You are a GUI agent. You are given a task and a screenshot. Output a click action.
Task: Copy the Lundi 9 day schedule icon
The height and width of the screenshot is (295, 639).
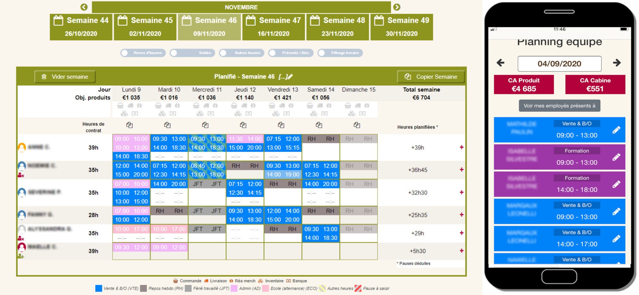click(129, 125)
